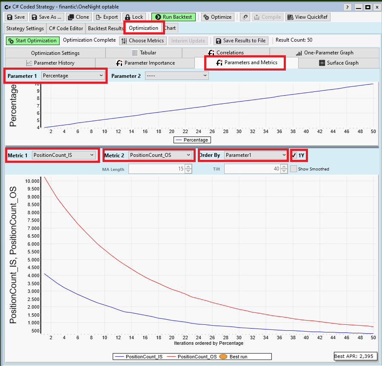Viewport: 382px width, 366px height.
Task: Click Save Results to File
Action: (240, 41)
